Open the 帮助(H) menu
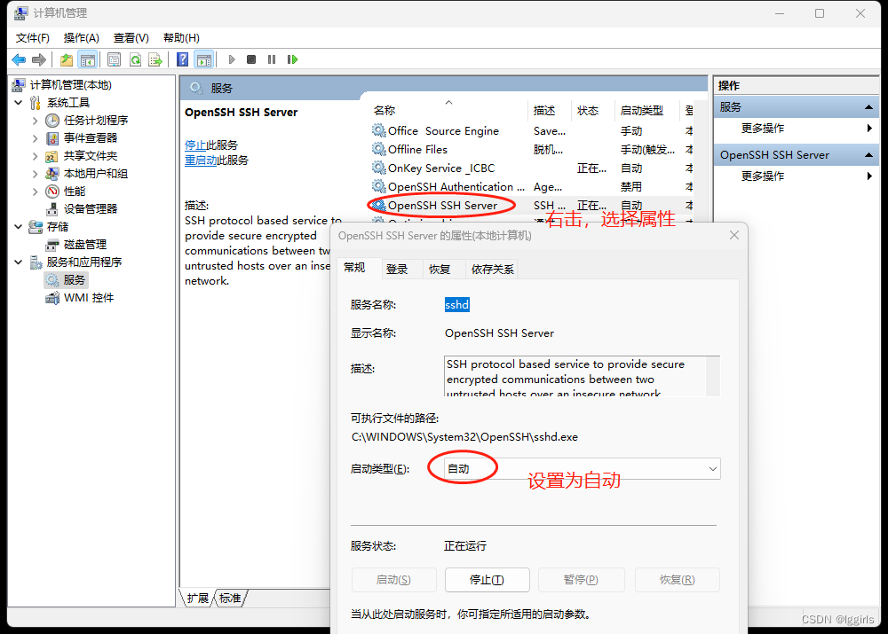 181,38
